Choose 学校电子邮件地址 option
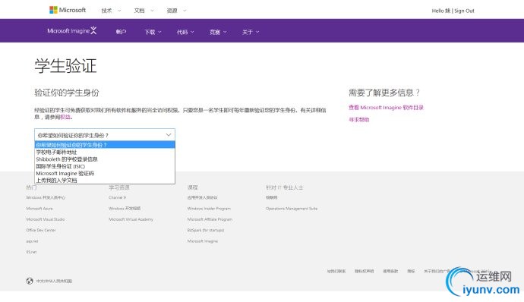This screenshot has width=524, height=302. (x=105, y=152)
